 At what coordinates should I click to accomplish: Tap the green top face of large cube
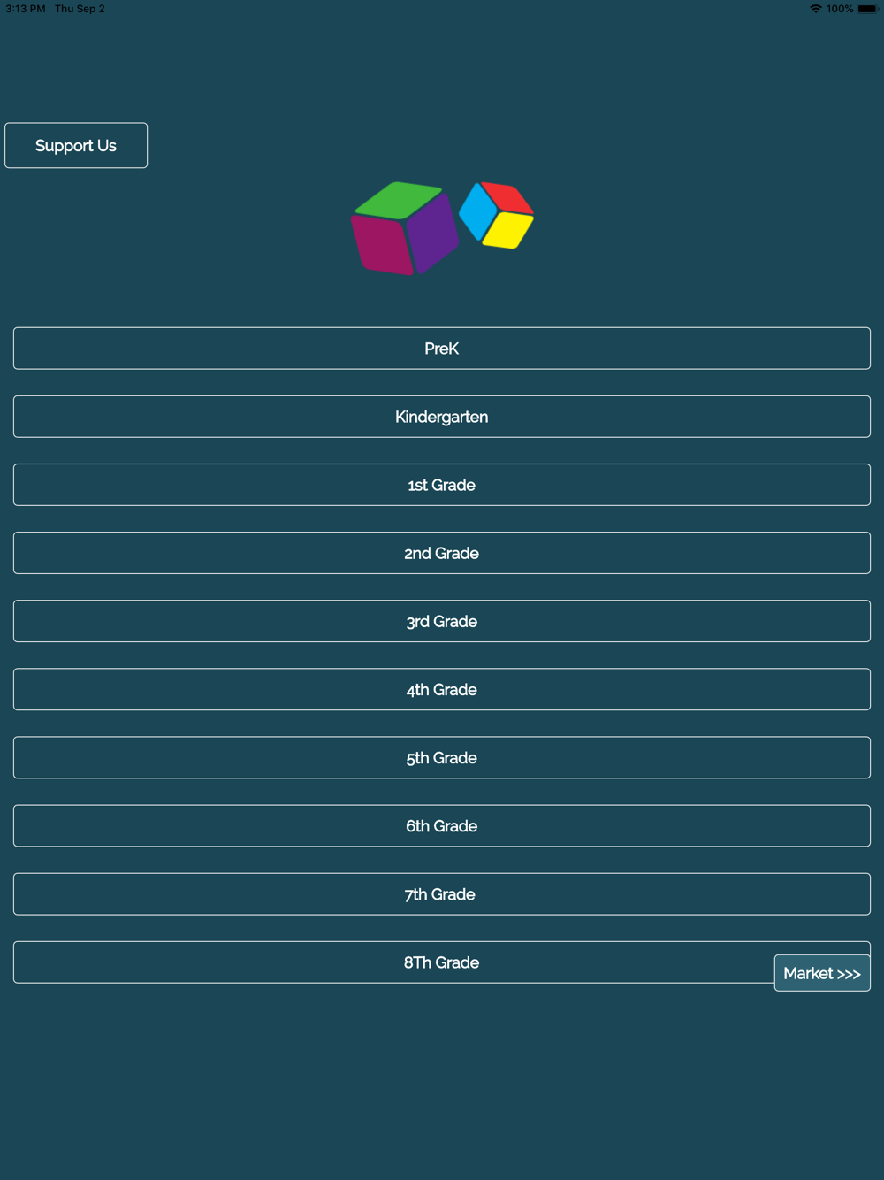coord(398,200)
